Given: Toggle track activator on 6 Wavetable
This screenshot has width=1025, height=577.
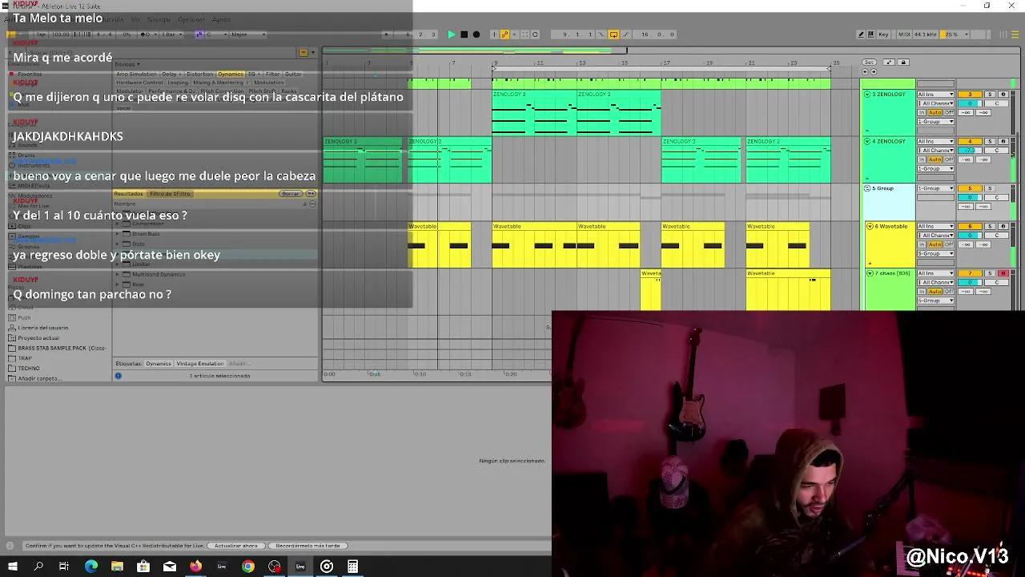Looking at the screenshot, I should click(x=970, y=227).
